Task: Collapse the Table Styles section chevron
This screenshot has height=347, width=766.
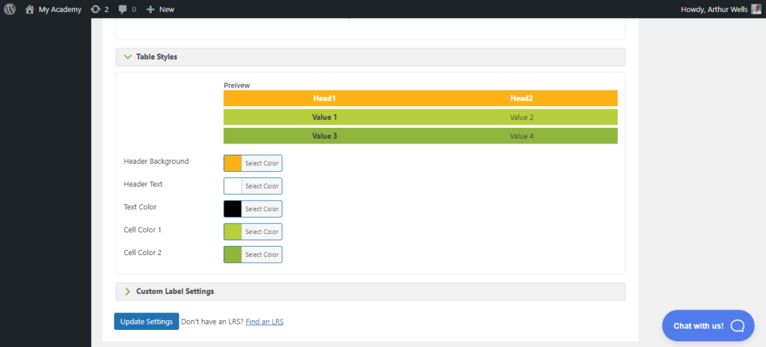Action: click(x=128, y=57)
